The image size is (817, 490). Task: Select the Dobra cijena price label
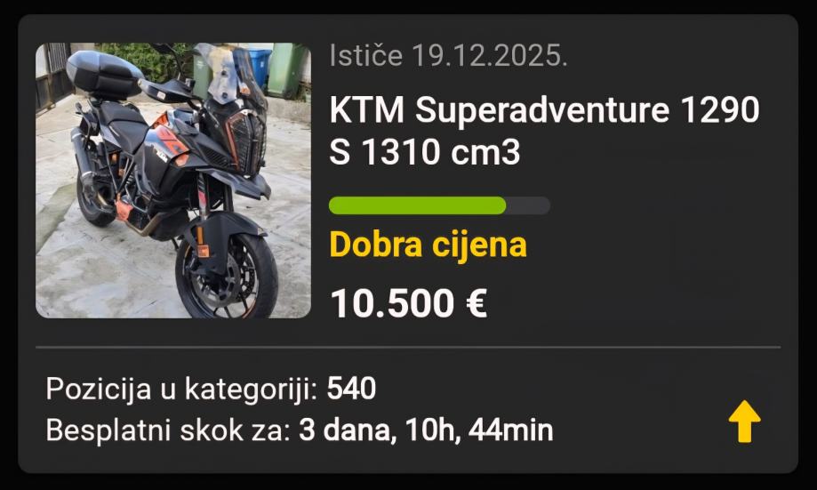click(429, 244)
